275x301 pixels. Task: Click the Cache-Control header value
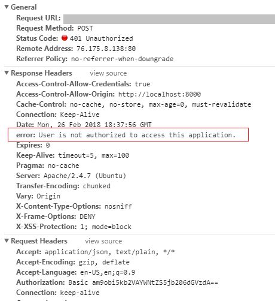[x=160, y=104]
